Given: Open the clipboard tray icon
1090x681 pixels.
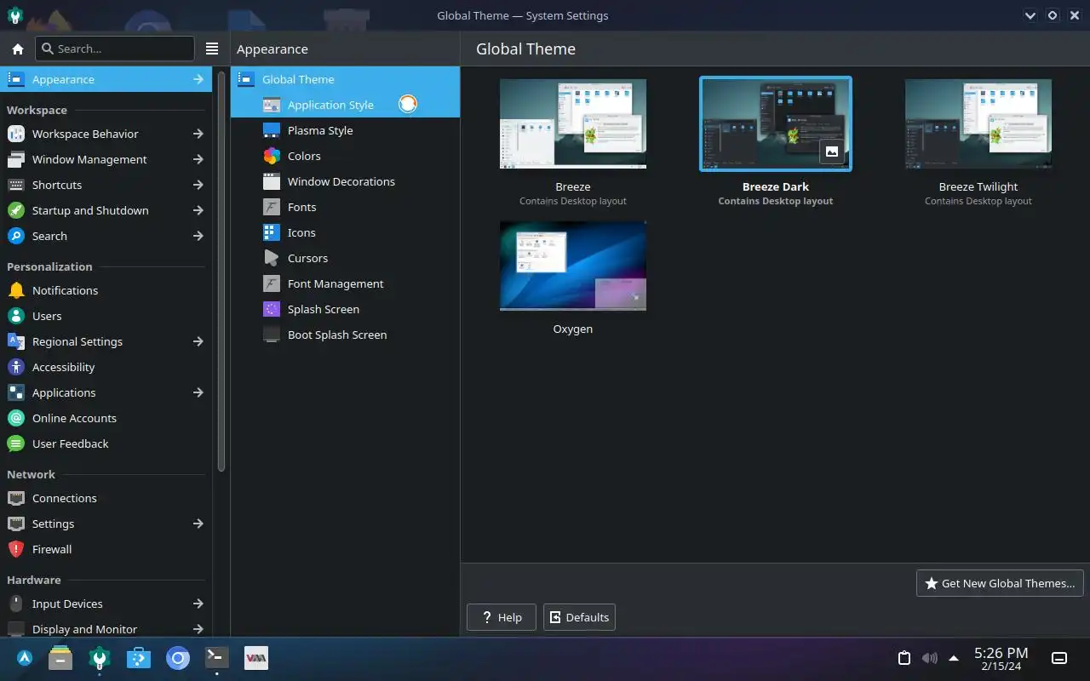Looking at the screenshot, I should 904,658.
